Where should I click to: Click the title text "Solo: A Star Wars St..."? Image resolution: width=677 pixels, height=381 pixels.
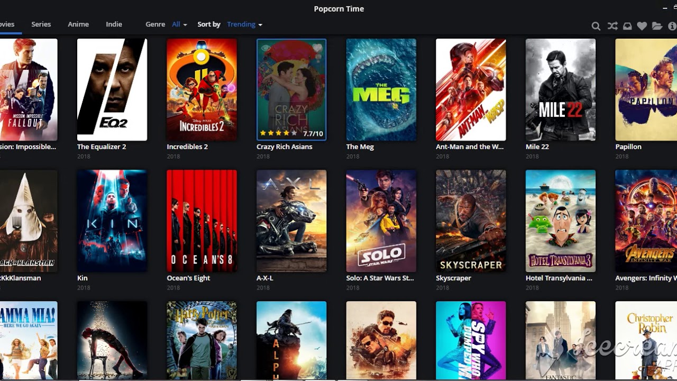pyautogui.click(x=380, y=278)
